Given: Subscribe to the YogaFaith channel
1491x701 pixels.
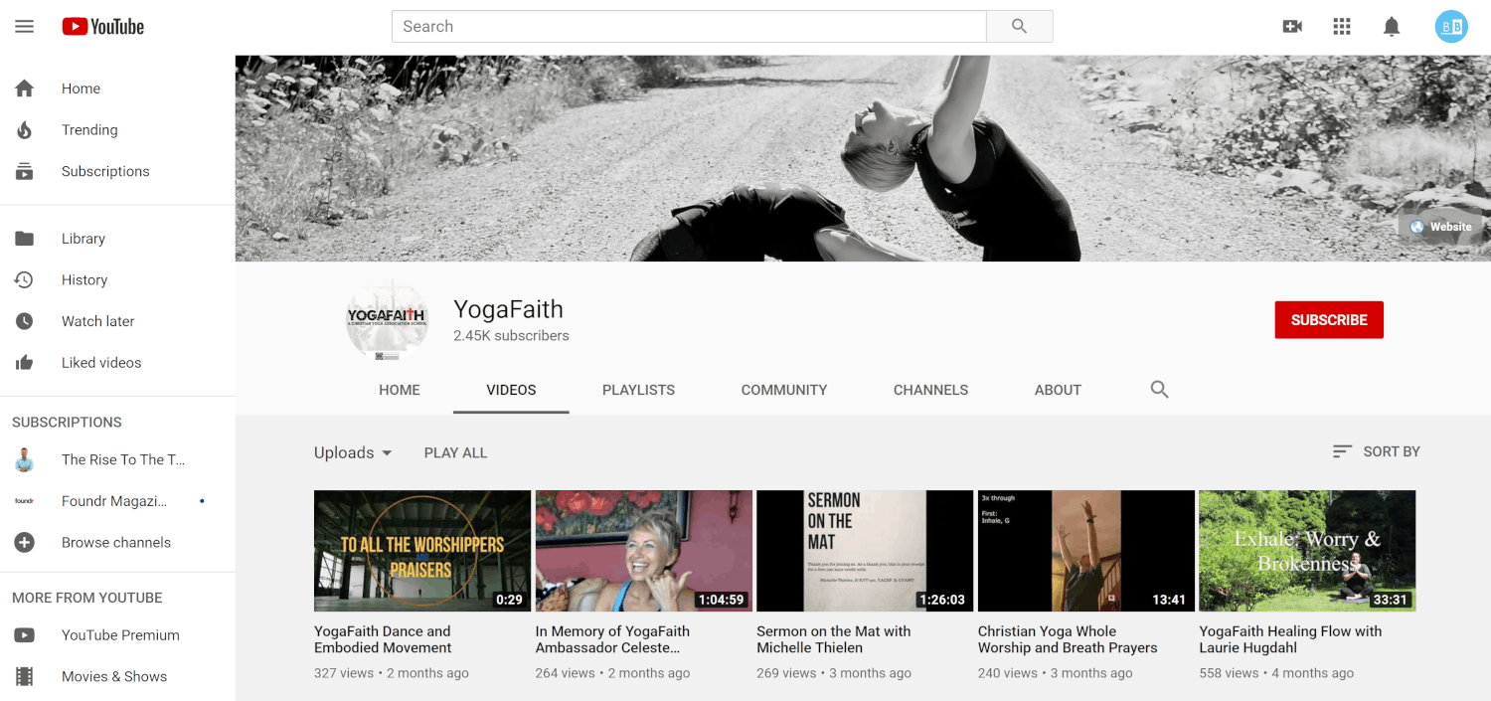Looking at the screenshot, I should click(x=1329, y=320).
